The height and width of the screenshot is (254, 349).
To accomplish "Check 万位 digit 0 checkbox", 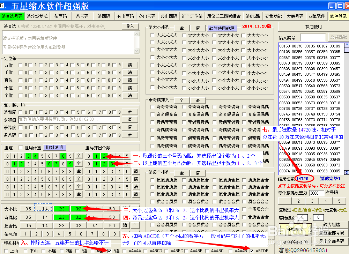I will pyautogui.click(x=21, y=65).
